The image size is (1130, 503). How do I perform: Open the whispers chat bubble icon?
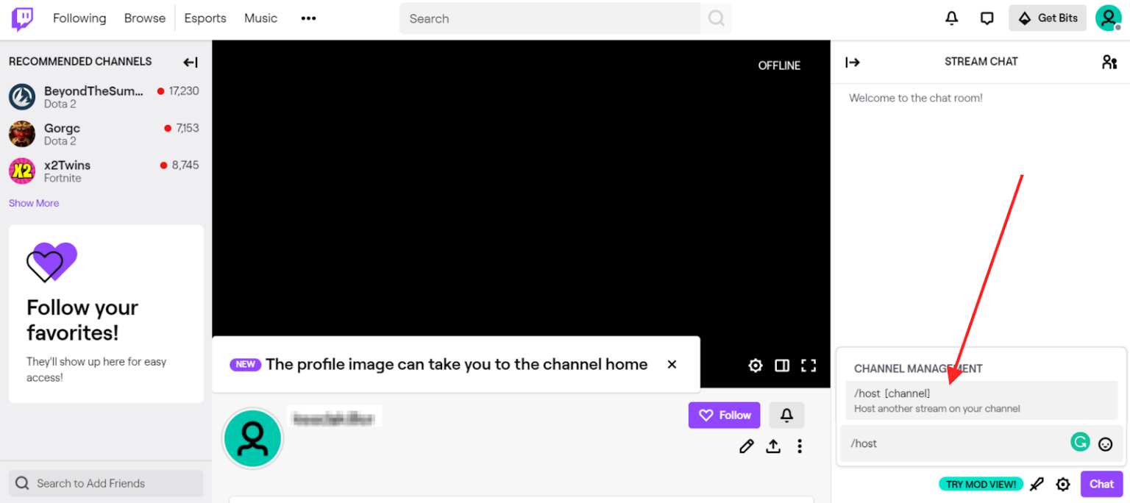point(987,18)
